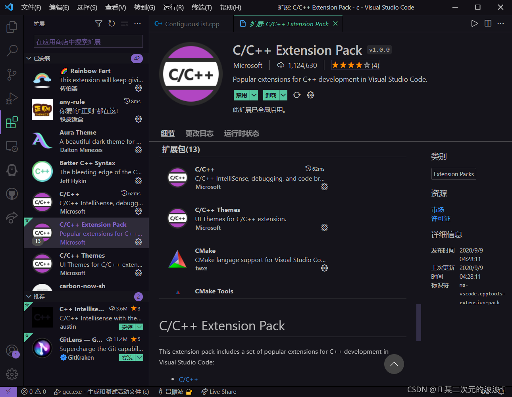Collapse the 已安装 installed section
Image resolution: width=512 pixels, height=397 pixels.
pyautogui.click(x=29, y=58)
